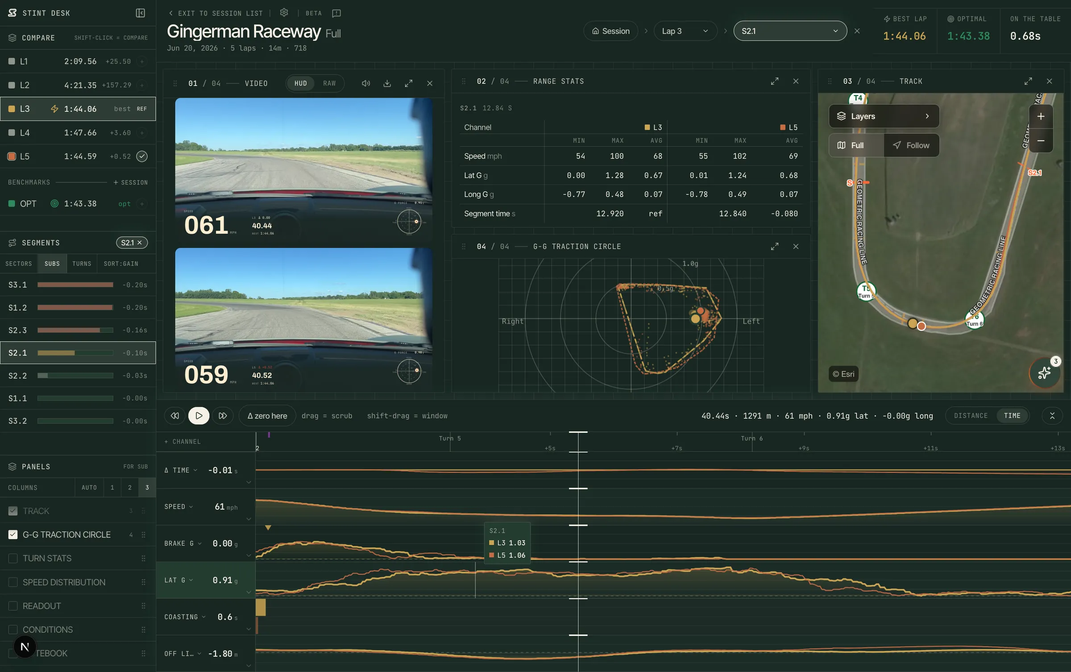This screenshot has width=1071, height=672.
Task: Open the Speed channel dropdown
Action: pos(178,507)
